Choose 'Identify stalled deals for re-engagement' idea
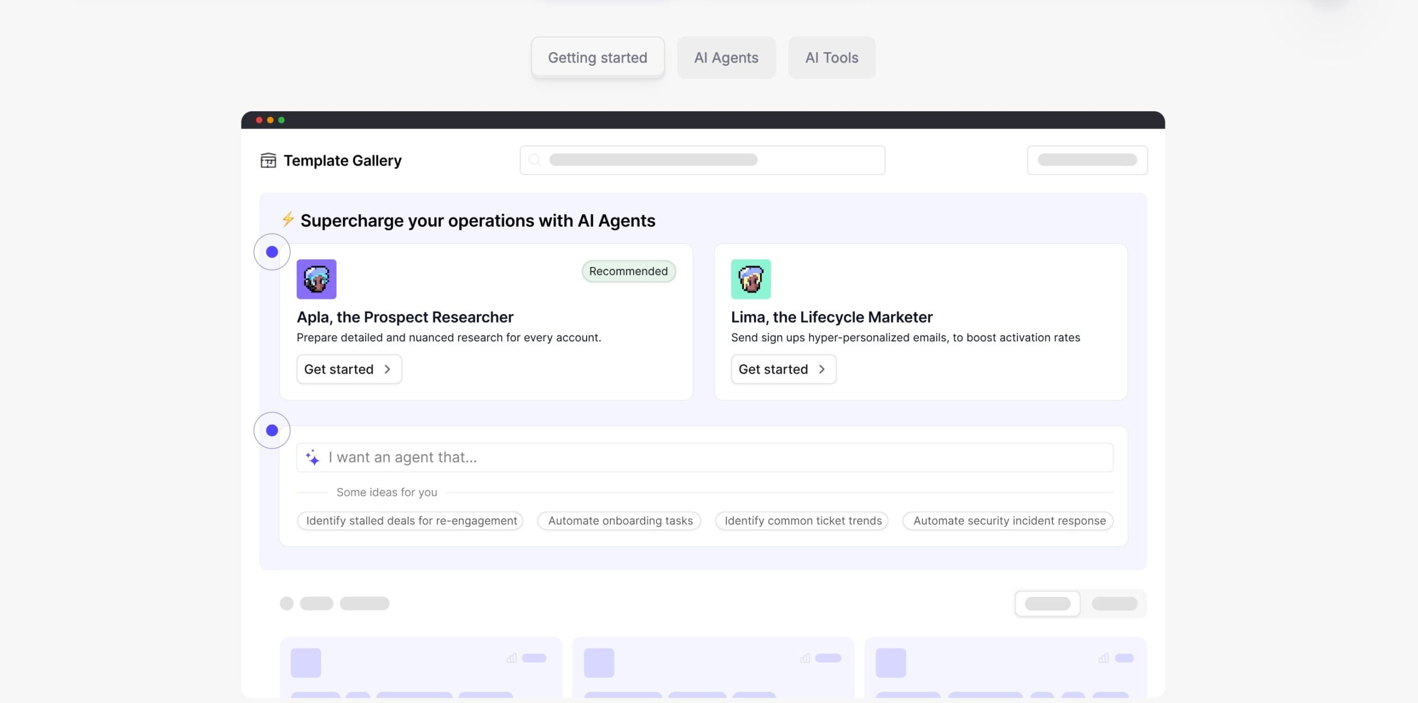The height and width of the screenshot is (703, 1418). [x=411, y=521]
